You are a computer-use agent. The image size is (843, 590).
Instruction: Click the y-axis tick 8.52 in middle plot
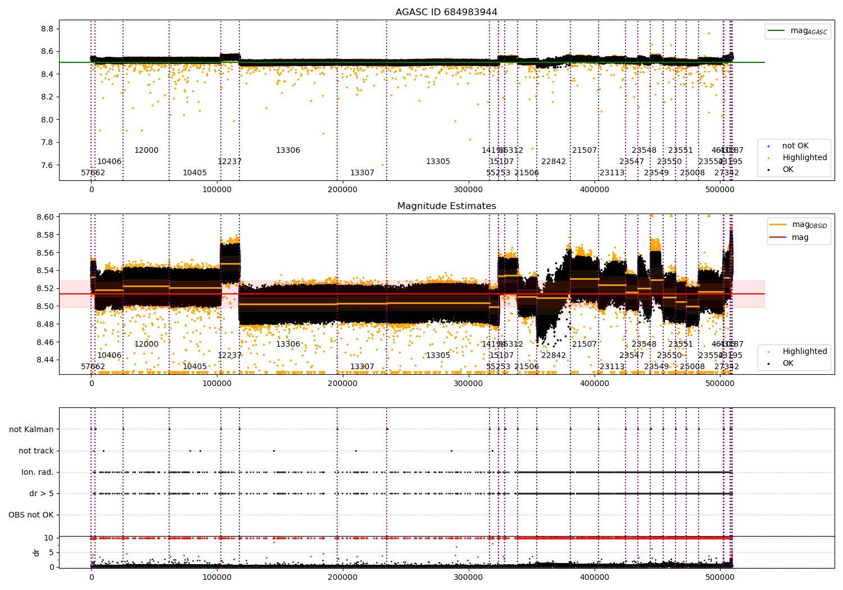point(45,289)
